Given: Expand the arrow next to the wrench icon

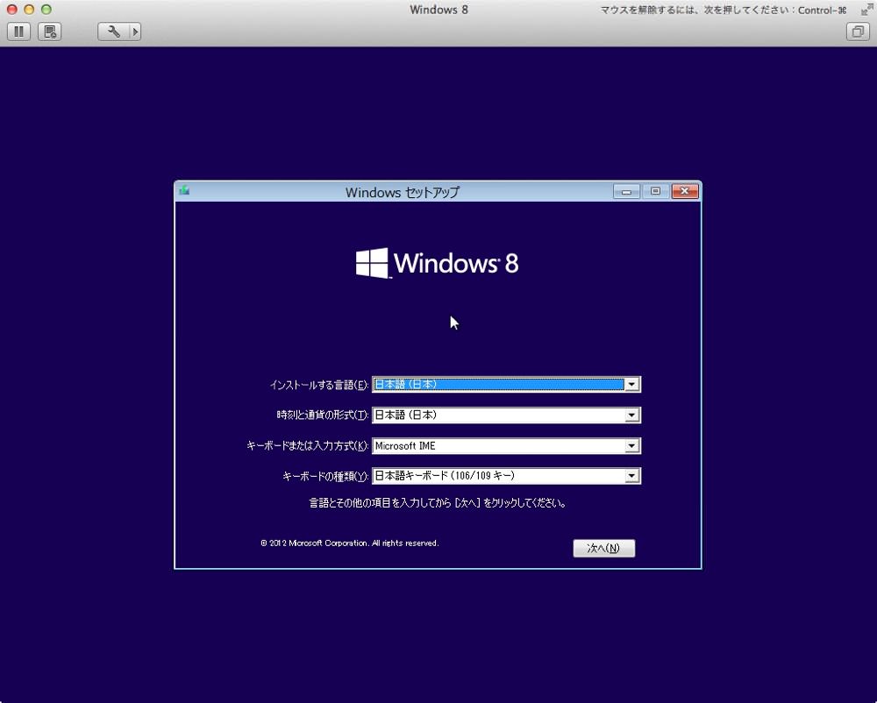Looking at the screenshot, I should click(x=135, y=32).
